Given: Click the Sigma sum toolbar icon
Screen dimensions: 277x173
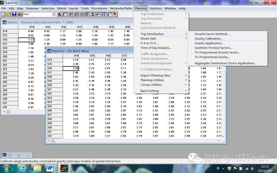Looking at the screenshot, I should coord(93,14).
